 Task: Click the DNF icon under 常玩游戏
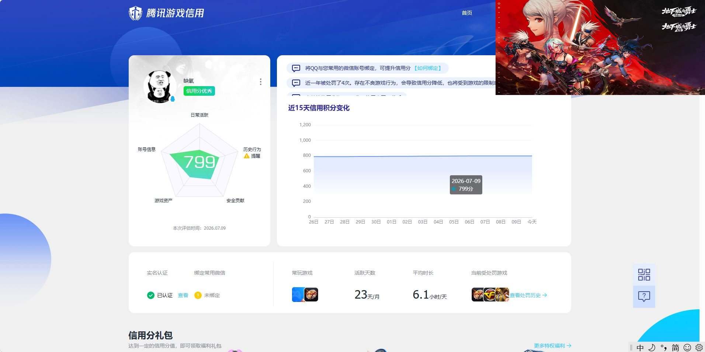[x=311, y=295]
